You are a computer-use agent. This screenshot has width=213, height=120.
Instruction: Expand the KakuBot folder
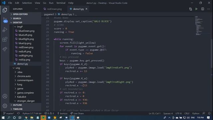click(x=26, y=97)
